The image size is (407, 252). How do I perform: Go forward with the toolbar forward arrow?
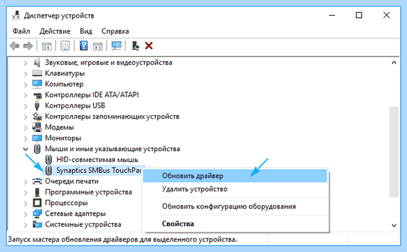click(28, 46)
